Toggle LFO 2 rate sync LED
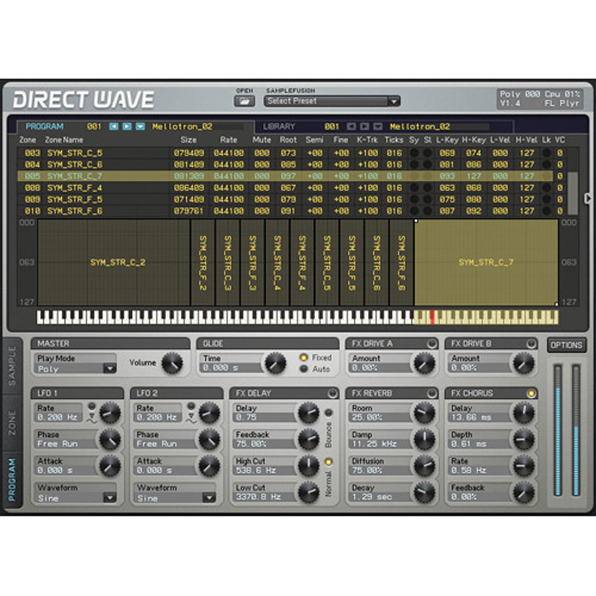 click(191, 406)
